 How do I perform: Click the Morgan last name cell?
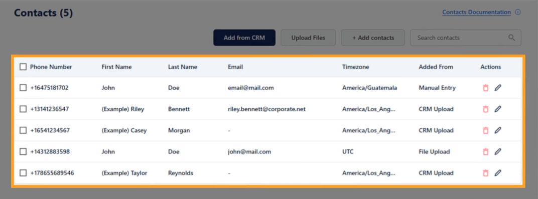[x=179, y=130]
